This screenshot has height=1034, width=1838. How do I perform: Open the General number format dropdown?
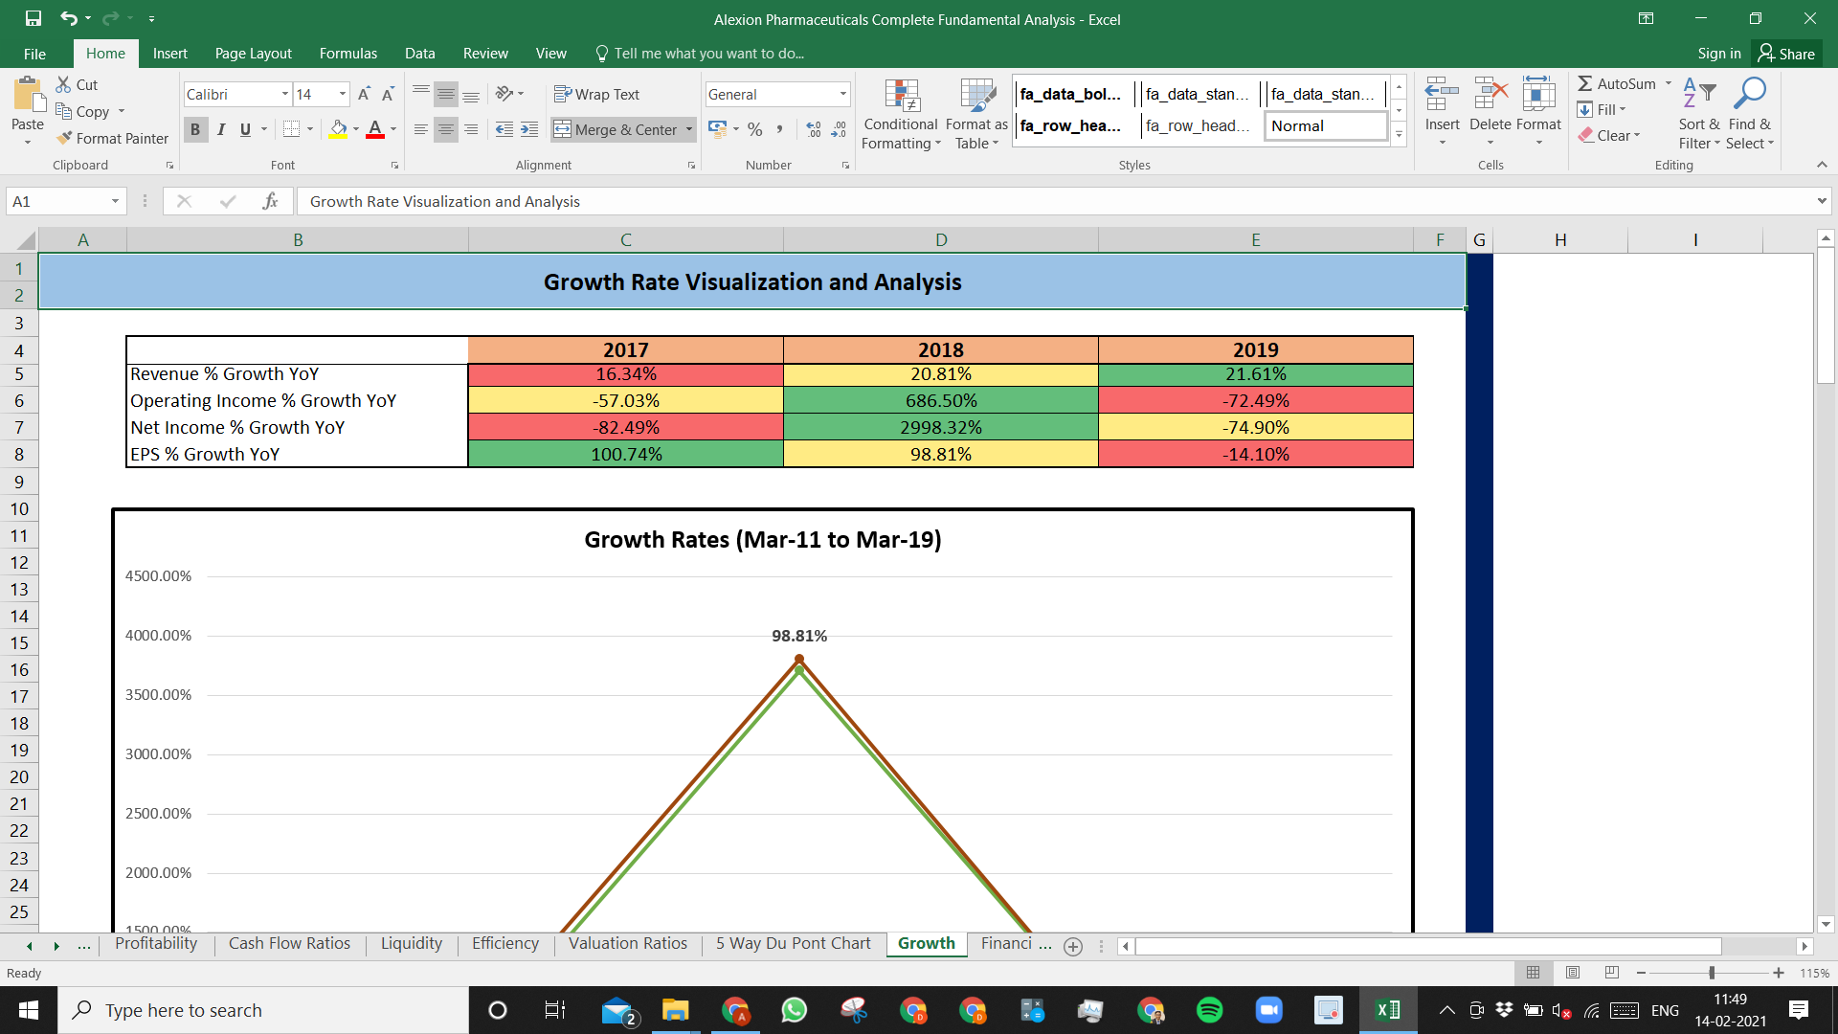[x=843, y=94]
